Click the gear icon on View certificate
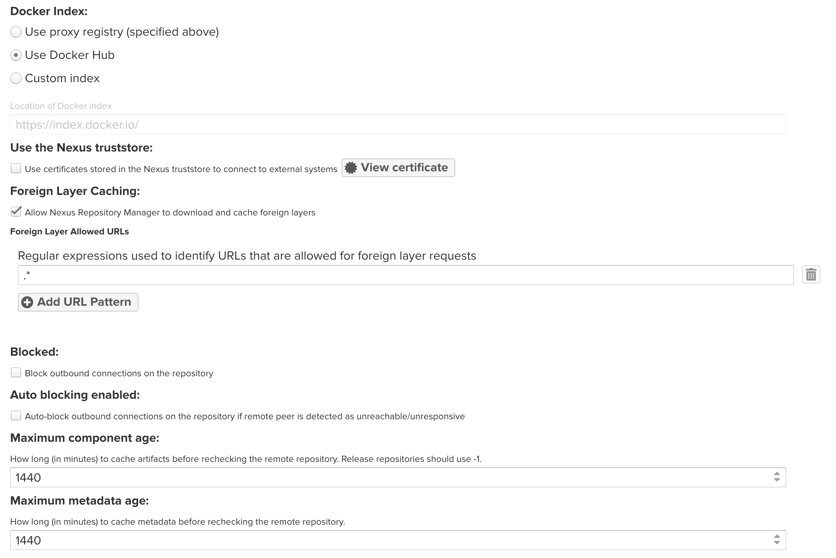Viewport: 836px width, 558px height. pos(351,168)
